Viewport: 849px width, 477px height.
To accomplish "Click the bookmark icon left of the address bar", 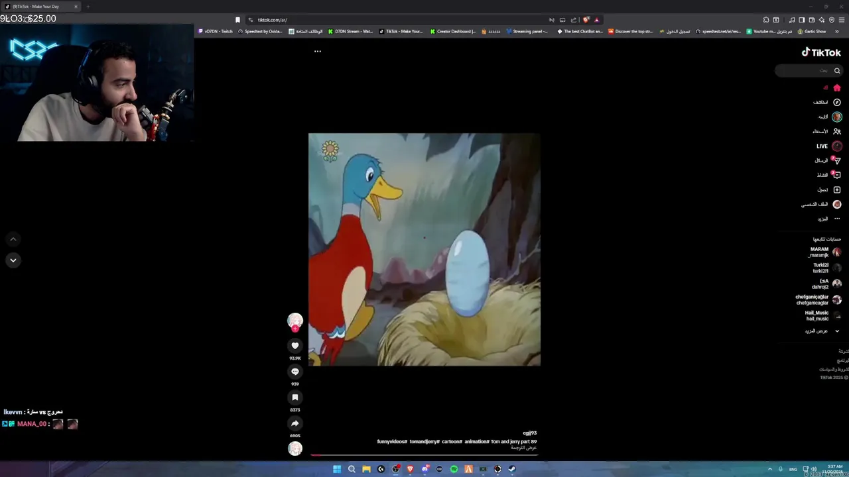I will click(x=237, y=20).
